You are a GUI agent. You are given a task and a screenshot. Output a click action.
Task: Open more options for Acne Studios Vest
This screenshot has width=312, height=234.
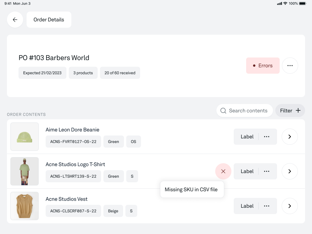[x=267, y=206]
